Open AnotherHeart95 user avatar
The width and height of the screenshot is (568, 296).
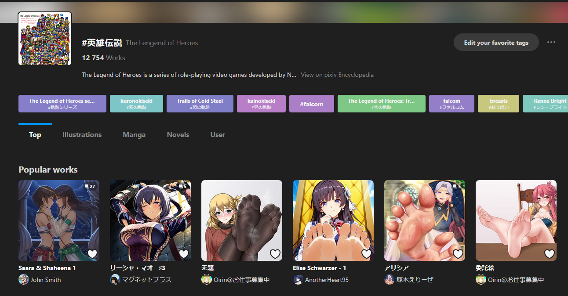coord(298,279)
